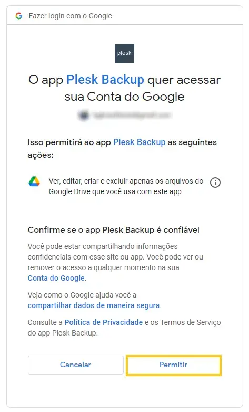Click the dark Plesk app logo
Screen dimensions: 249x412
[124, 53]
